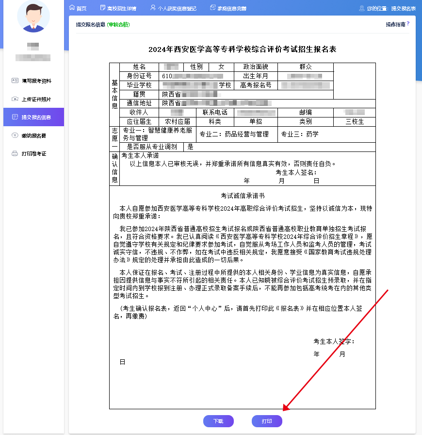Click the 缴纳报名费 payment icon
This screenshot has width=422, height=435.
point(15,135)
